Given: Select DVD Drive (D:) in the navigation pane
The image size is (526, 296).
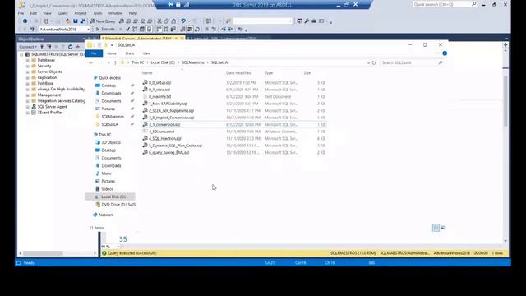Looking at the screenshot, I should click(x=115, y=205).
